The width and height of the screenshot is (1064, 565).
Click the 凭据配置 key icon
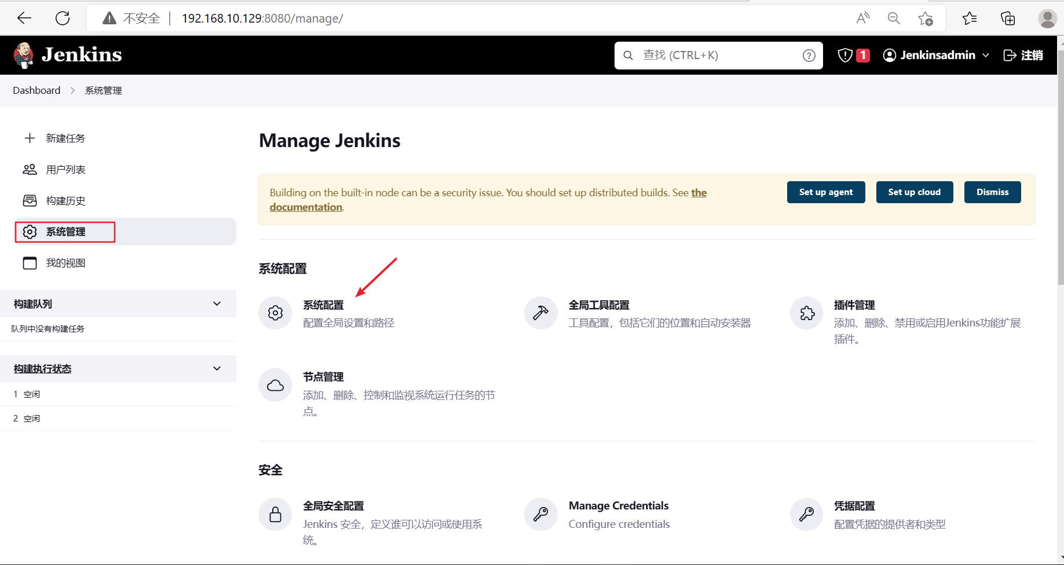[x=807, y=514]
